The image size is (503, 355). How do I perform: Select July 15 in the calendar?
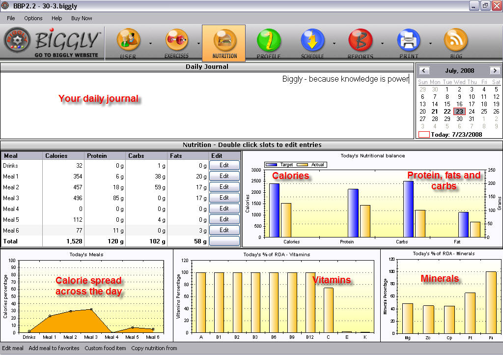[447, 104]
